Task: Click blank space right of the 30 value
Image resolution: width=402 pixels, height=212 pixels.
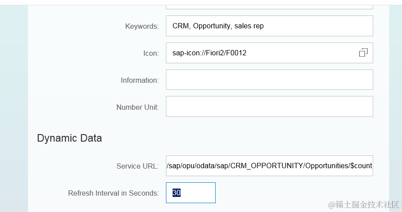Action: [200, 193]
